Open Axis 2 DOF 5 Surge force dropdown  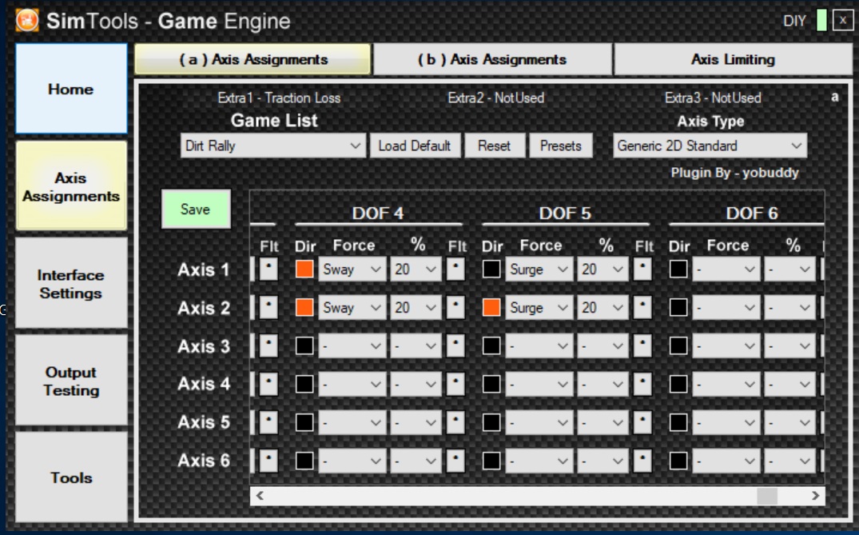pyautogui.click(x=539, y=308)
